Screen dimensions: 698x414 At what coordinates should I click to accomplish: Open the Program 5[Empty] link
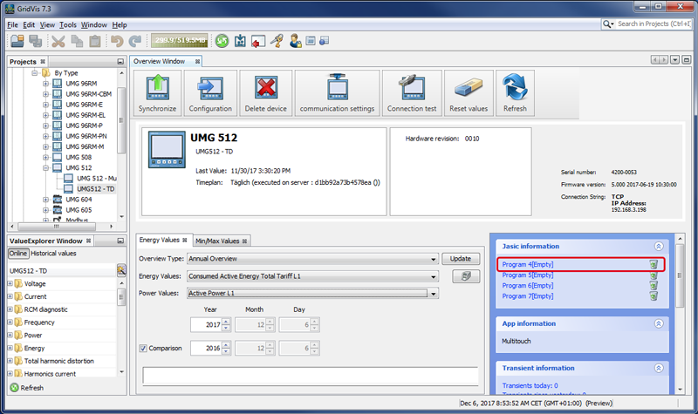coord(528,275)
